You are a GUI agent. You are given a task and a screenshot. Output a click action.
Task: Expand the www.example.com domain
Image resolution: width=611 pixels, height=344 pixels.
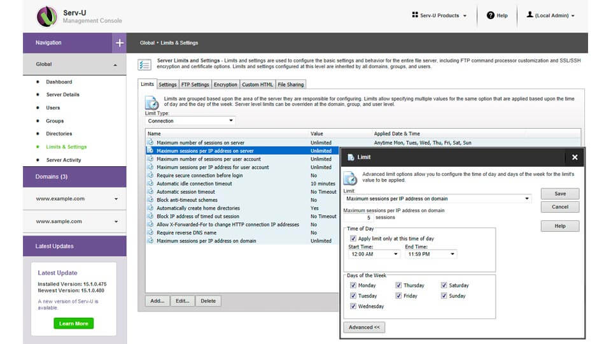tap(116, 199)
